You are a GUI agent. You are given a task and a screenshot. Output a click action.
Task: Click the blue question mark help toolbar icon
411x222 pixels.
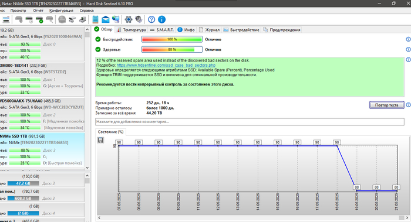tap(151, 19)
